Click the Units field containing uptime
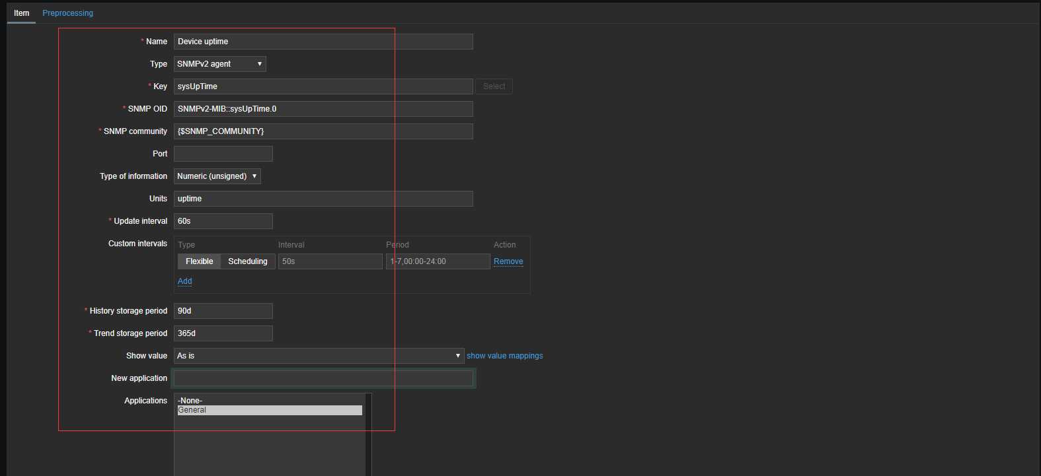The height and width of the screenshot is (476, 1041). pos(323,199)
